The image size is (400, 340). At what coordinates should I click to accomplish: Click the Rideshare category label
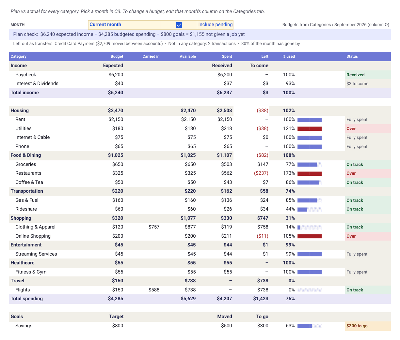(26, 209)
